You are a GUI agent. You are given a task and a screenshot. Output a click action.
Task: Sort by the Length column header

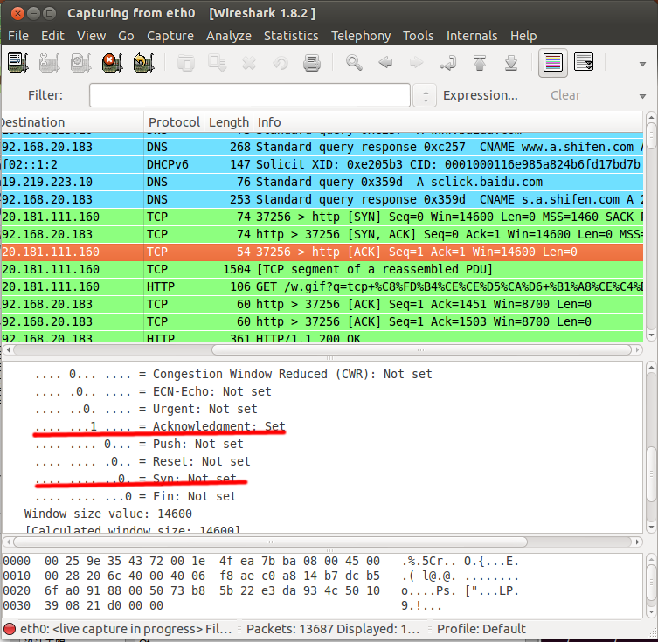(x=229, y=122)
